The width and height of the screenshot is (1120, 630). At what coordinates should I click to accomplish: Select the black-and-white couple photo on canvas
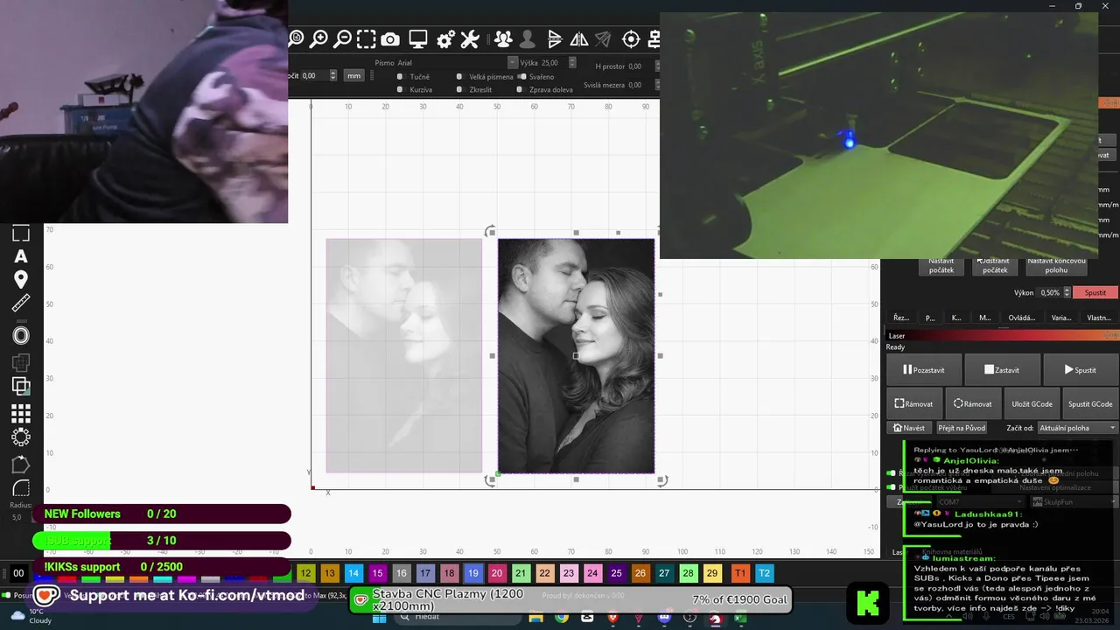(x=576, y=356)
